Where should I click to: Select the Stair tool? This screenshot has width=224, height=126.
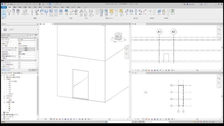[x=76, y=12]
